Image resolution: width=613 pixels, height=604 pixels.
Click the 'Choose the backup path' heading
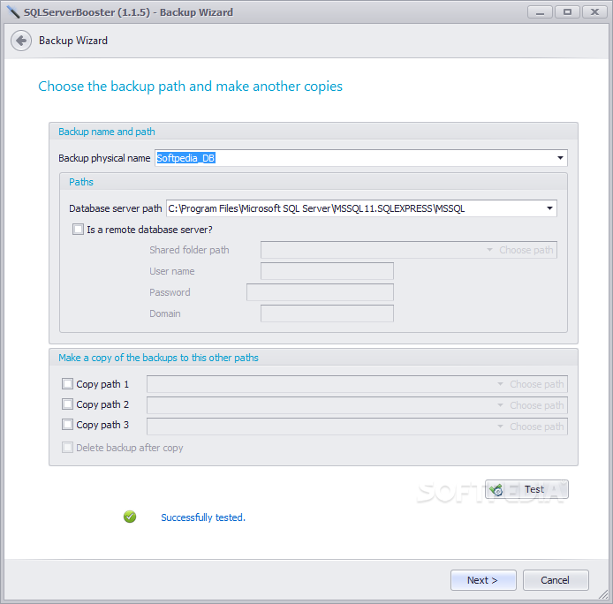point(190,87)
